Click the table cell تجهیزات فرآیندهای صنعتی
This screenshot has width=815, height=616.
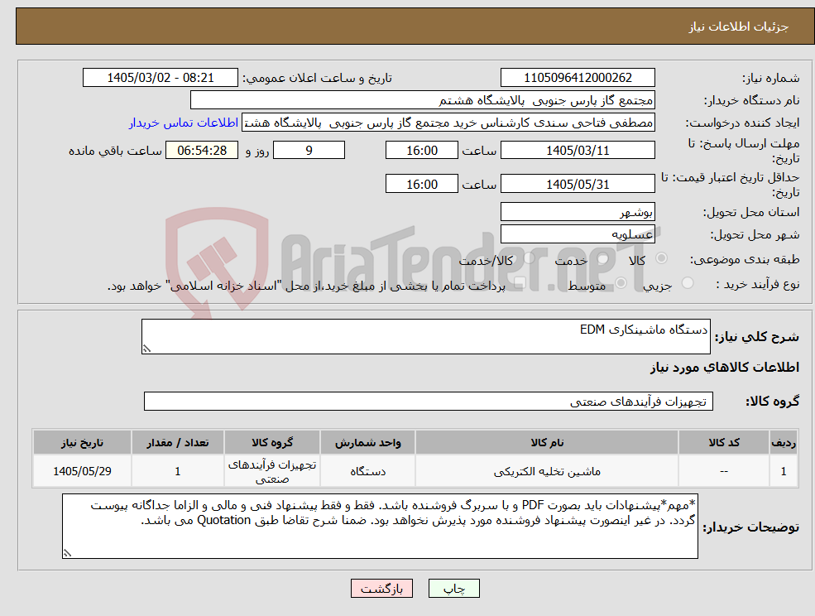click(x=272, y=471)
